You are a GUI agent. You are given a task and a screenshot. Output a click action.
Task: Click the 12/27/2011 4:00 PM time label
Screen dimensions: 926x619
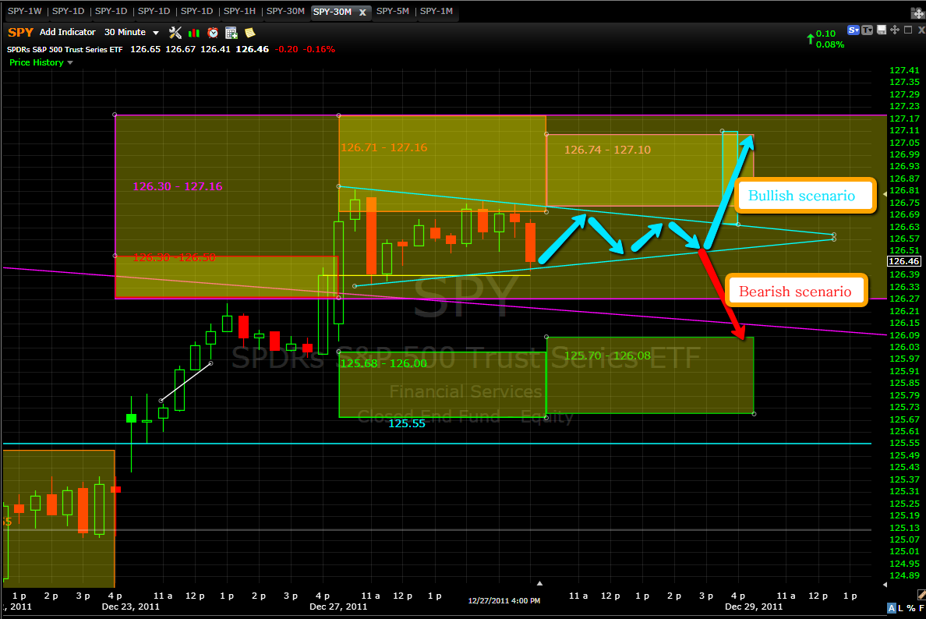tap(504, 601)
